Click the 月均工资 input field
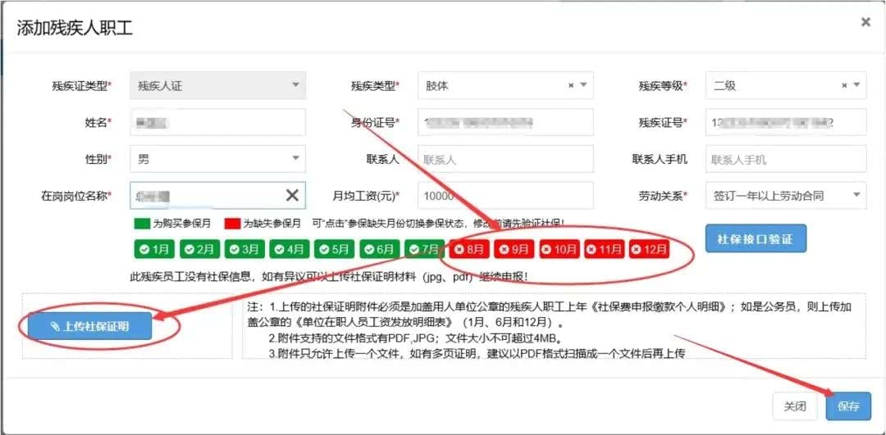The height and width of the screenshot is (435, 886). pos(505,195)
